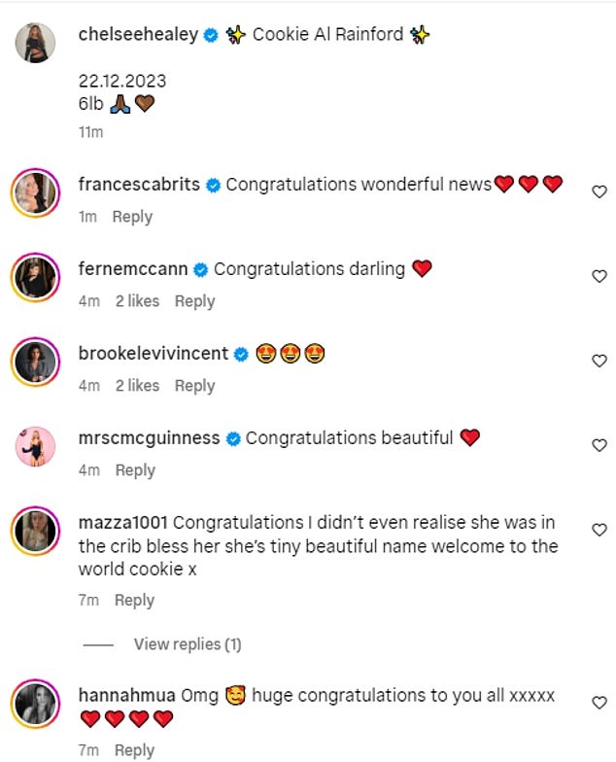Reply to francescabrits' comment

pos(132,217)
